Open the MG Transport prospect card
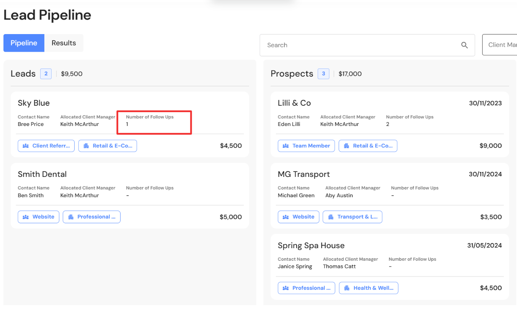 coord(304,174)
